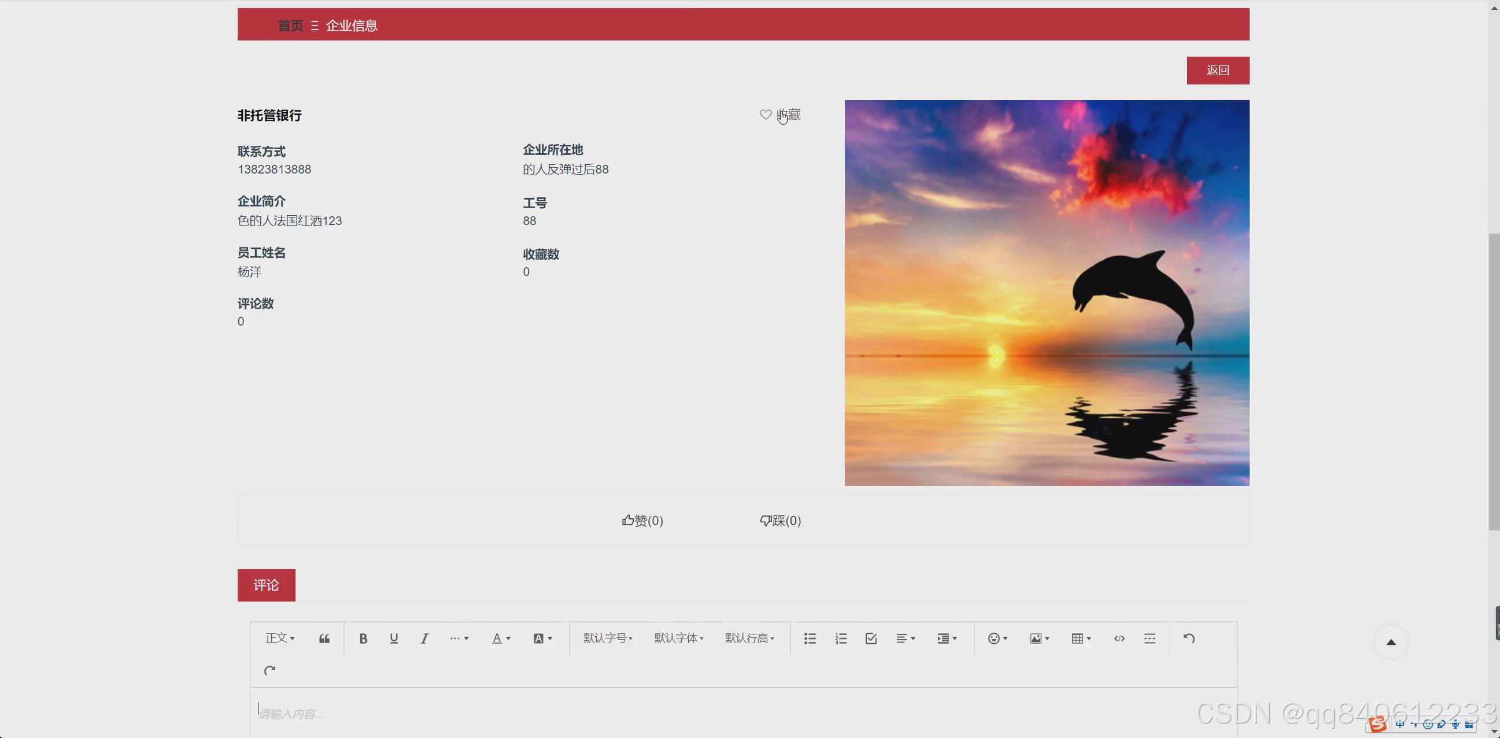Select the 评论 comment tab
Viewport: 1500px width, 738px height.
(x=266, y=585)
